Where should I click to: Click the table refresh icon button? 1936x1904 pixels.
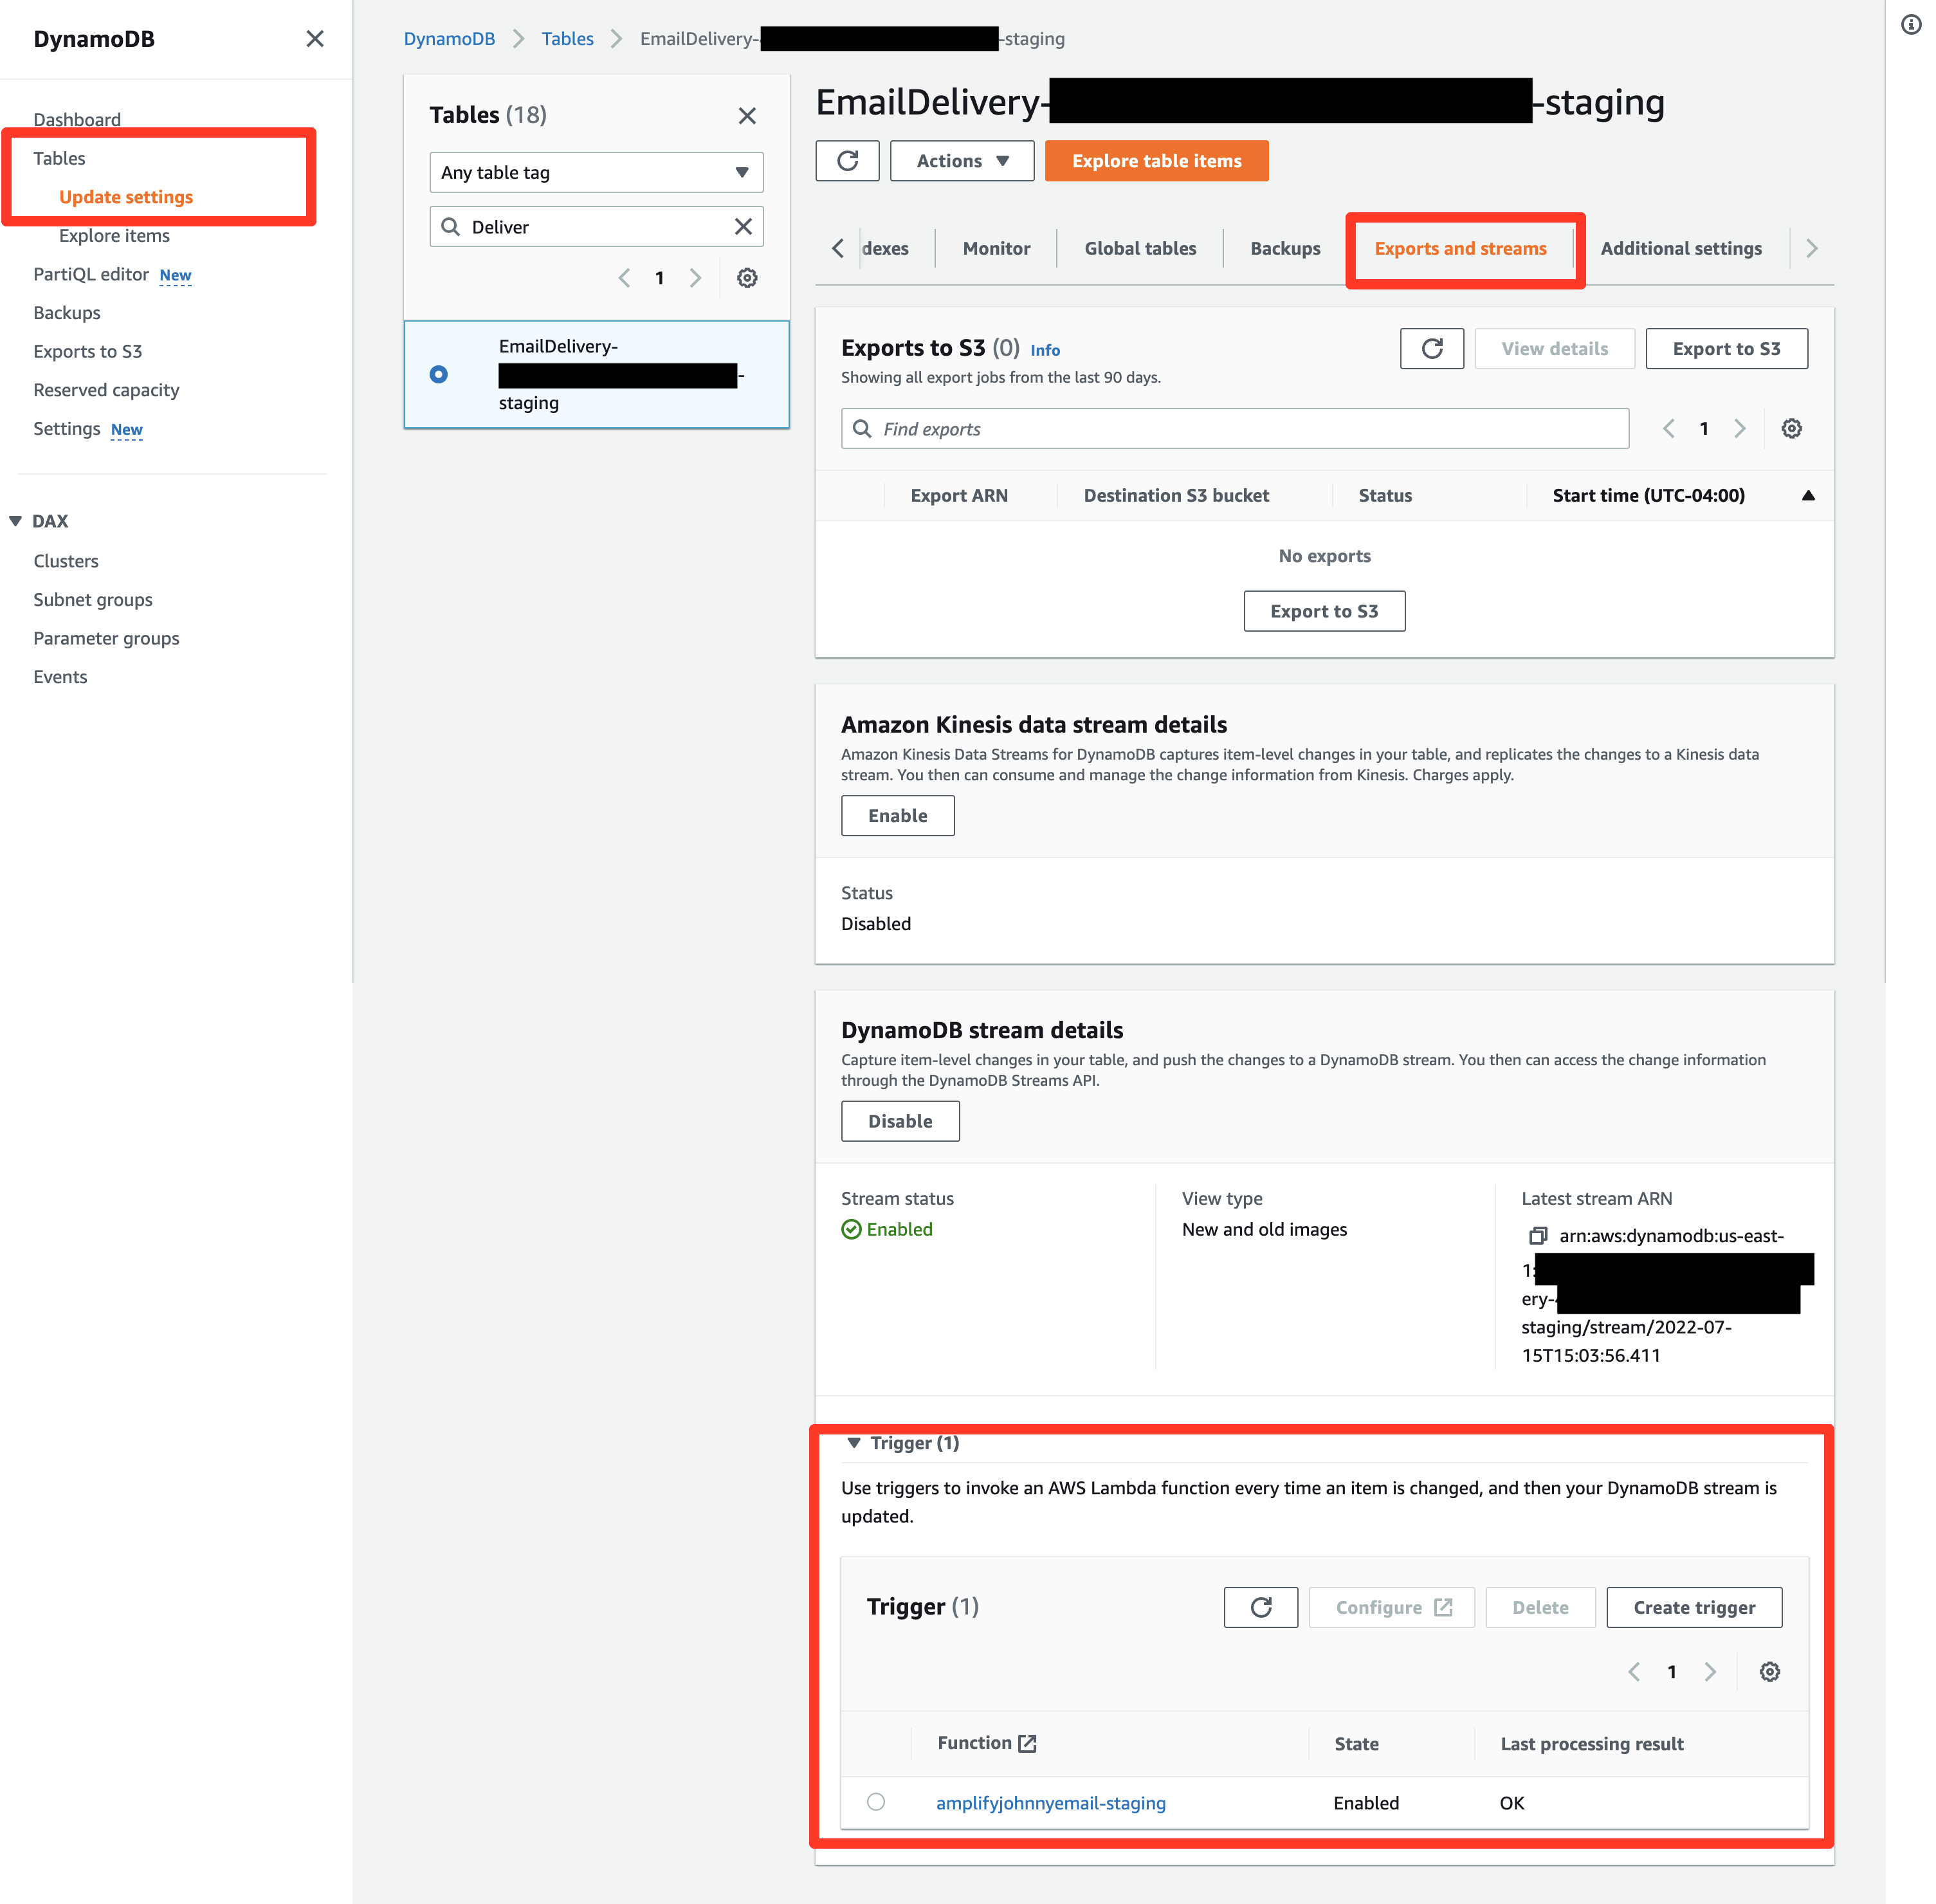[847, 161]
